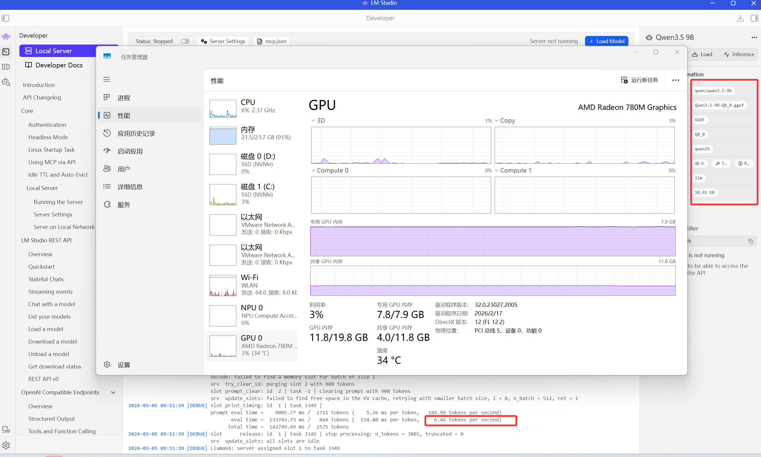761x457 pixels.
Task: Select Processes (进程) in Task Manager sidebar
Action: [125, 97]
